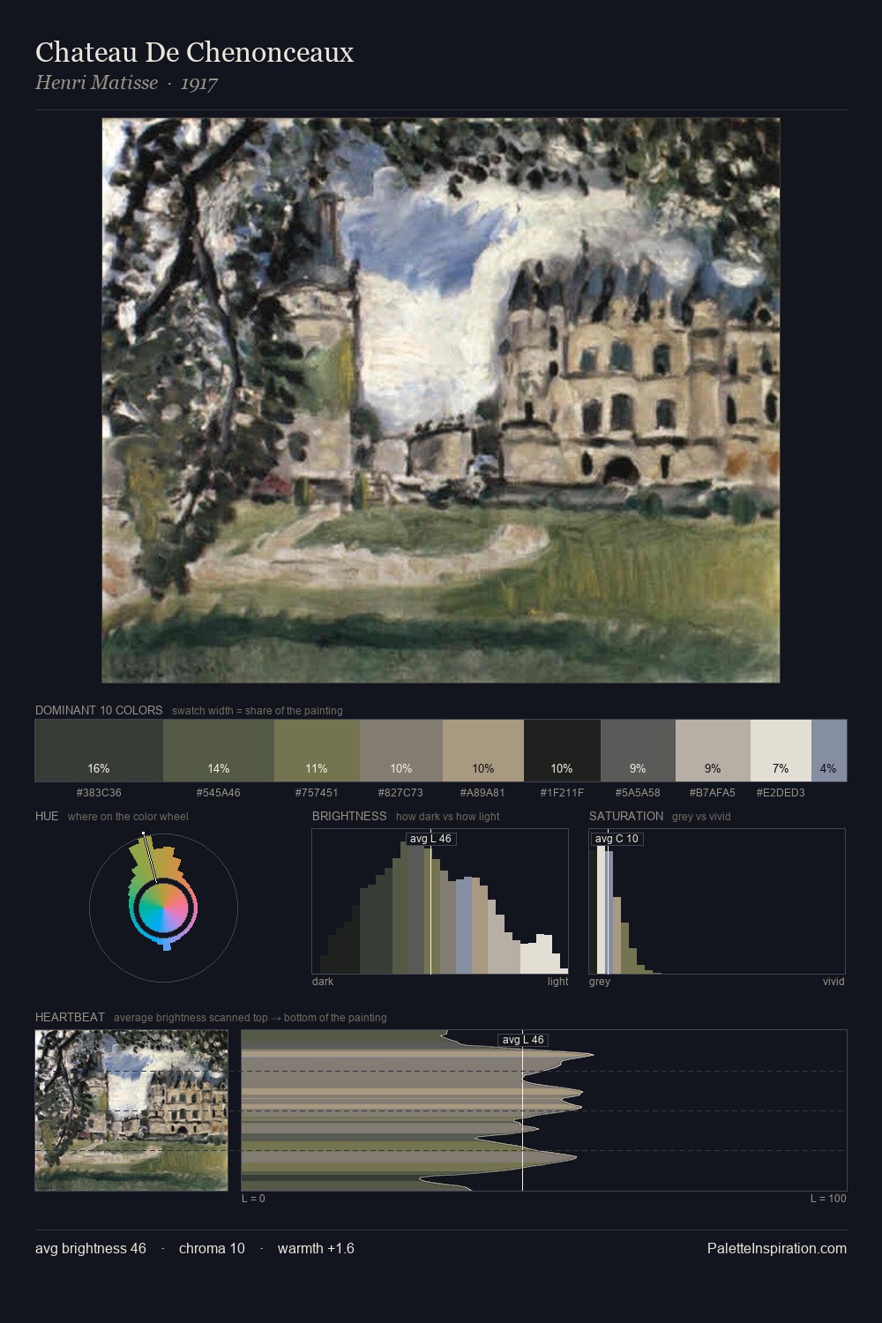
Task: Click 'where on the color wheel' caption
Action: (128, 817)
